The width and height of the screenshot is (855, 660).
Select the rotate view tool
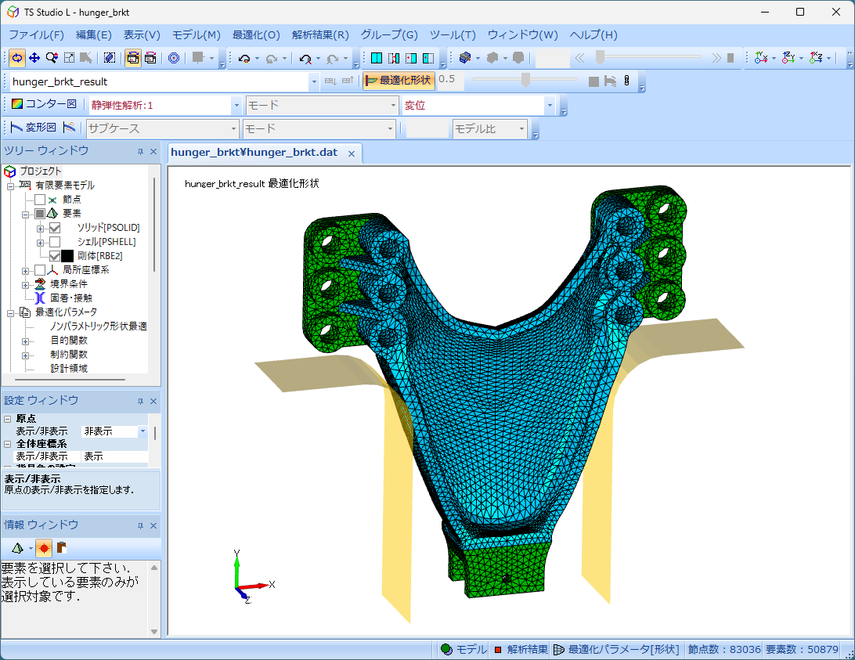click(x=17, y=58)
